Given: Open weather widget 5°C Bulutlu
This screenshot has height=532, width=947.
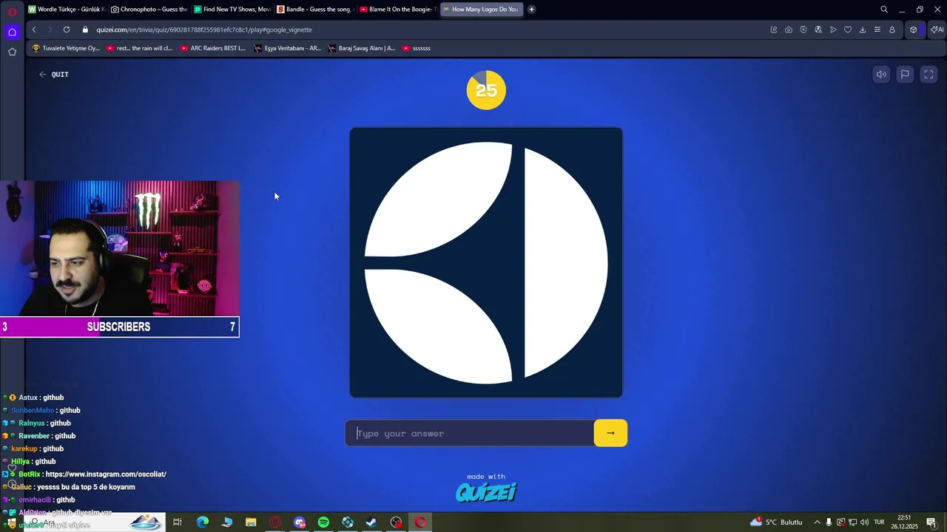Looking at the screenshot, I should point(776,522).
